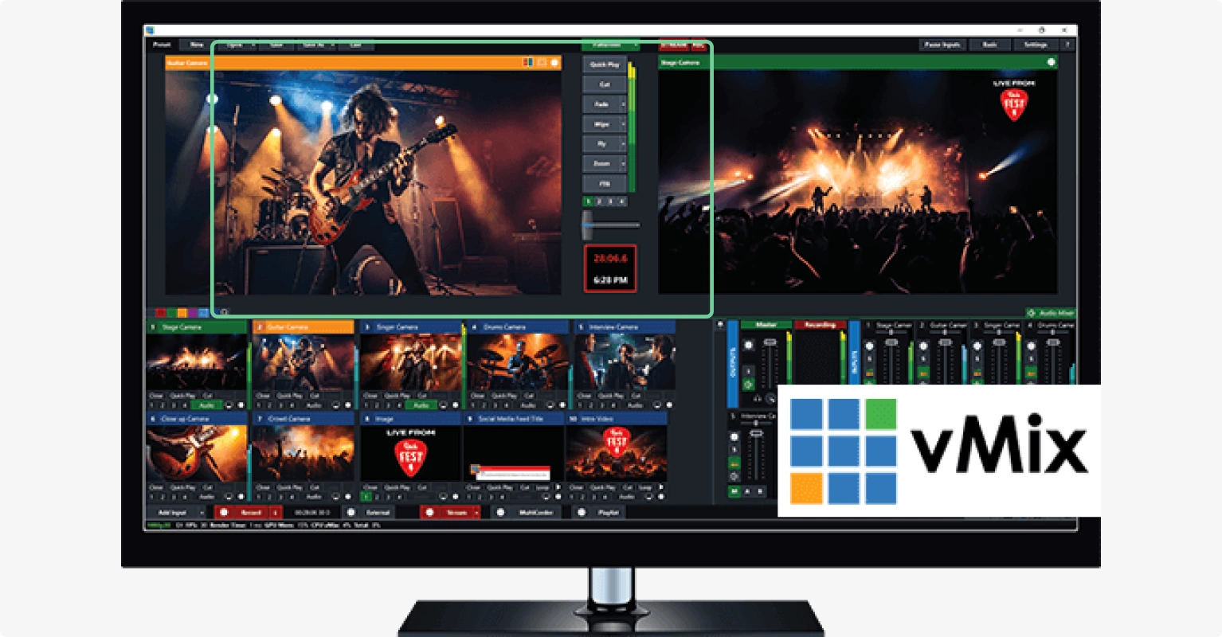The image size is (1222, 637).
Task: Open Image input settings gear
Action: point(455,496)
